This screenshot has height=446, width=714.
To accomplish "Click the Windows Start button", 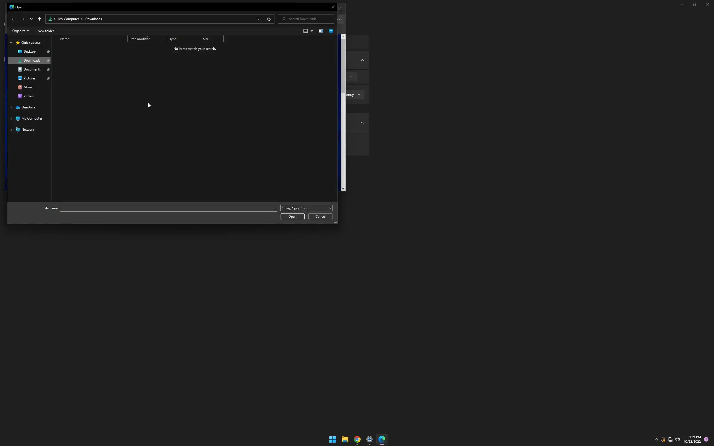I will point(332,439).
